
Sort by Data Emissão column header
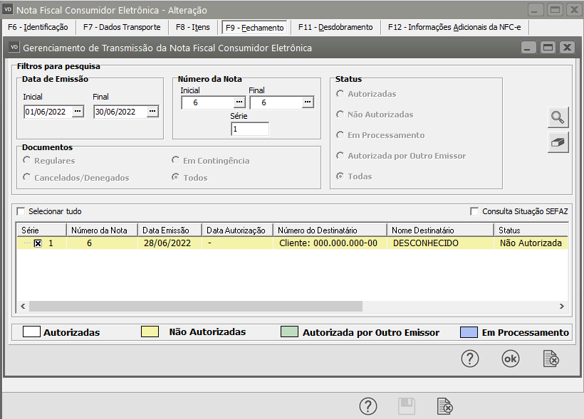click(165, 230)
